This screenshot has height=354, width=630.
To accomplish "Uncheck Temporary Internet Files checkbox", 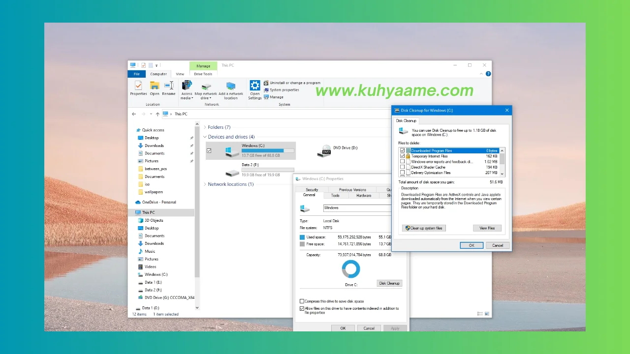I will click(402, 156).
